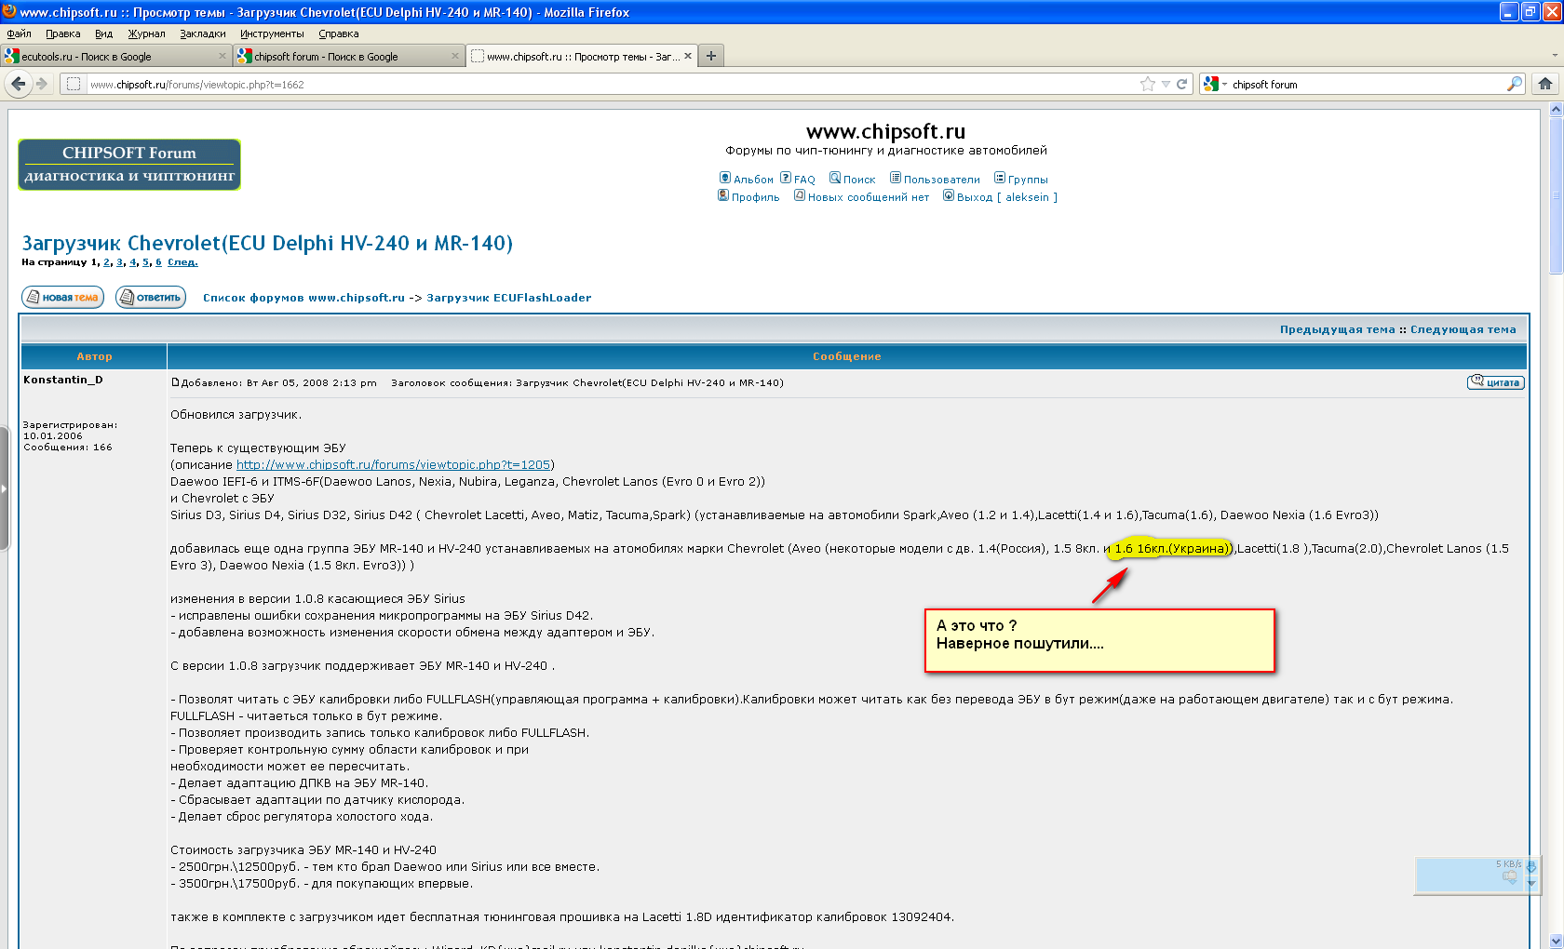Screen dimensions: 1564x949
Task: Open the viewtopic.php?t=1205 hyperlink in post
Action: [x=393, y=464]
